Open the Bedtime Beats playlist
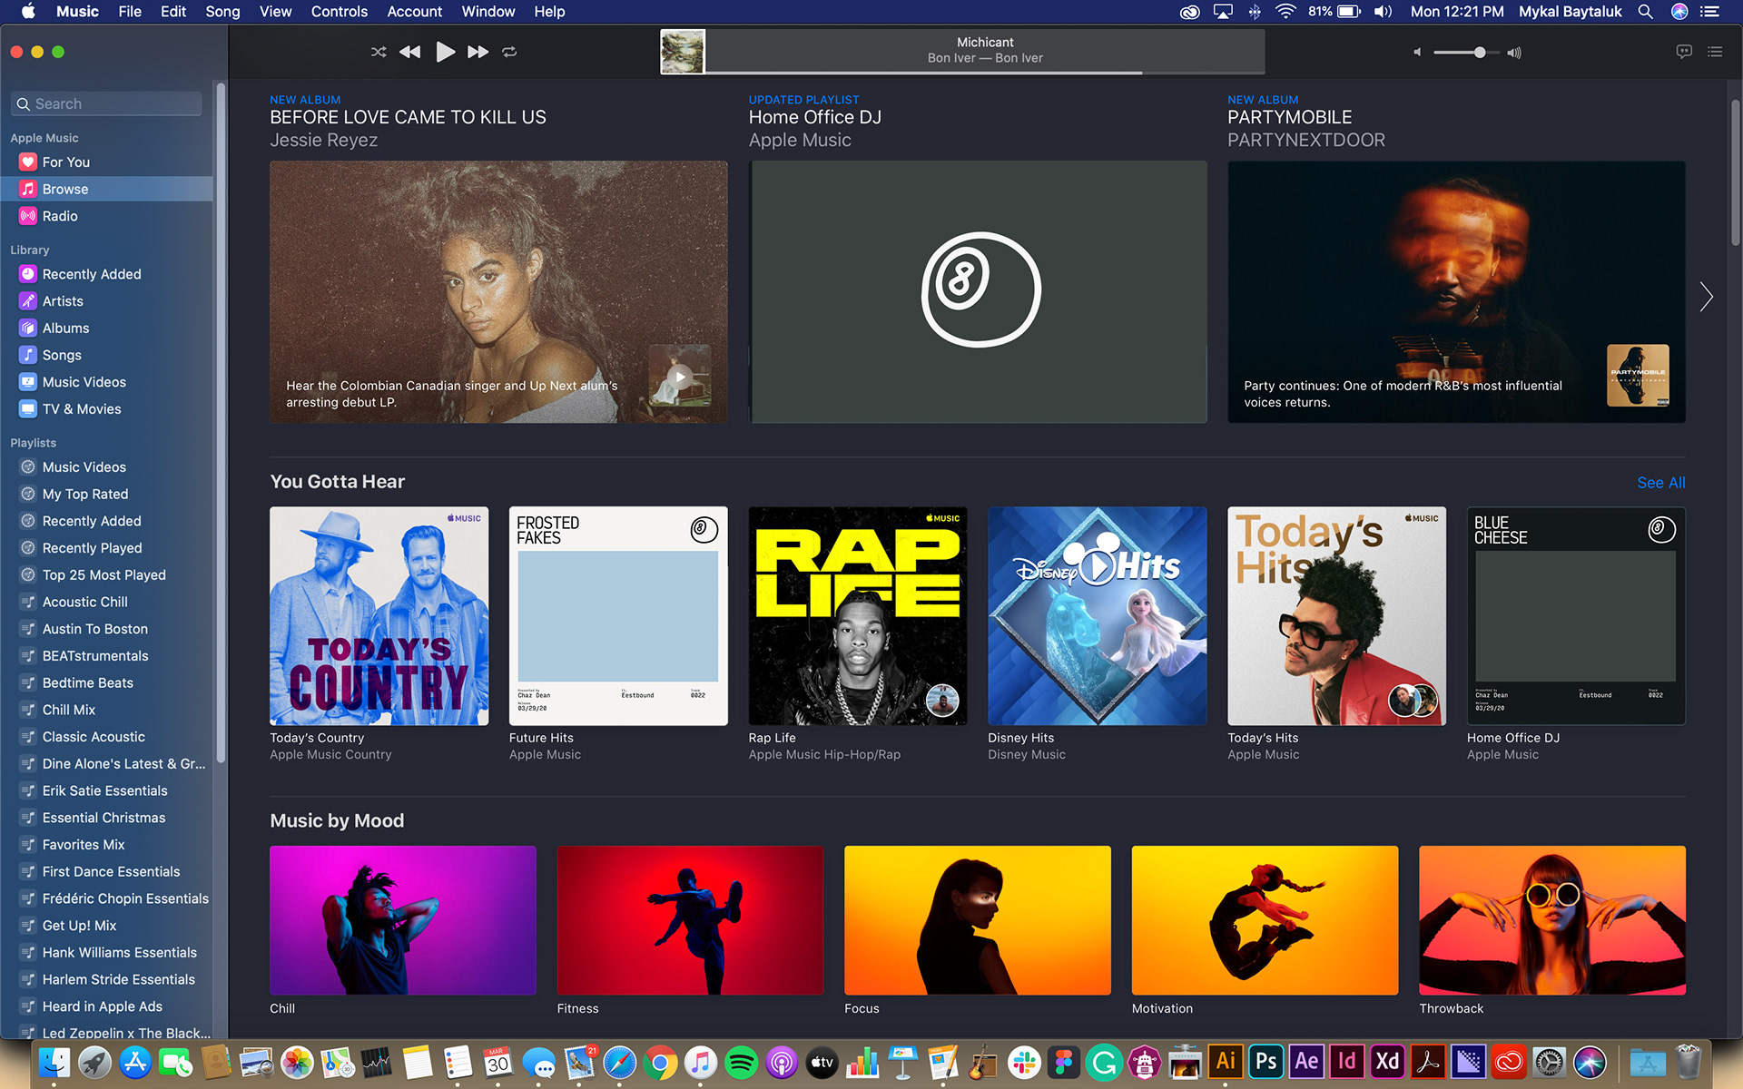The width and height of the screenshot is (1743, 1089). click(x=106, y=682)
